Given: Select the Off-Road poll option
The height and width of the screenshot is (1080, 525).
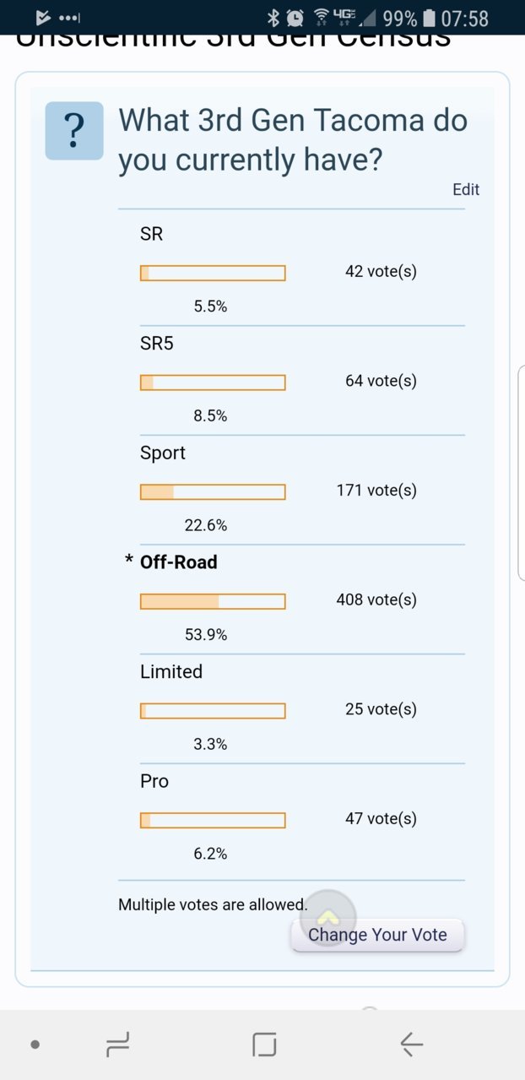Looking at the screenshot, I should pos(178,562).
